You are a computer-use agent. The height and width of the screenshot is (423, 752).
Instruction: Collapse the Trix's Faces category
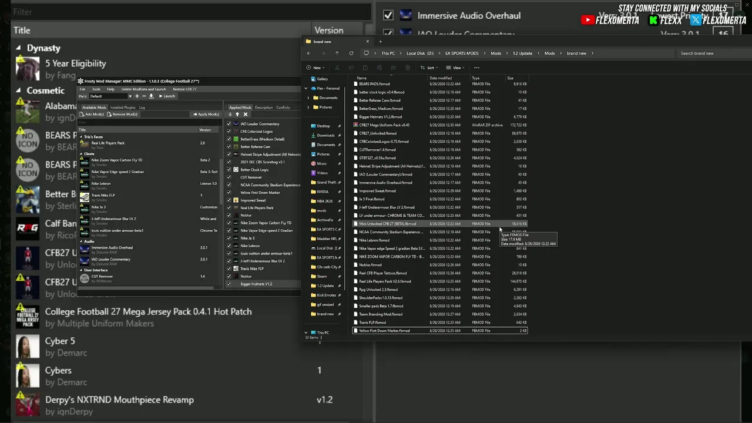[81, 137]
